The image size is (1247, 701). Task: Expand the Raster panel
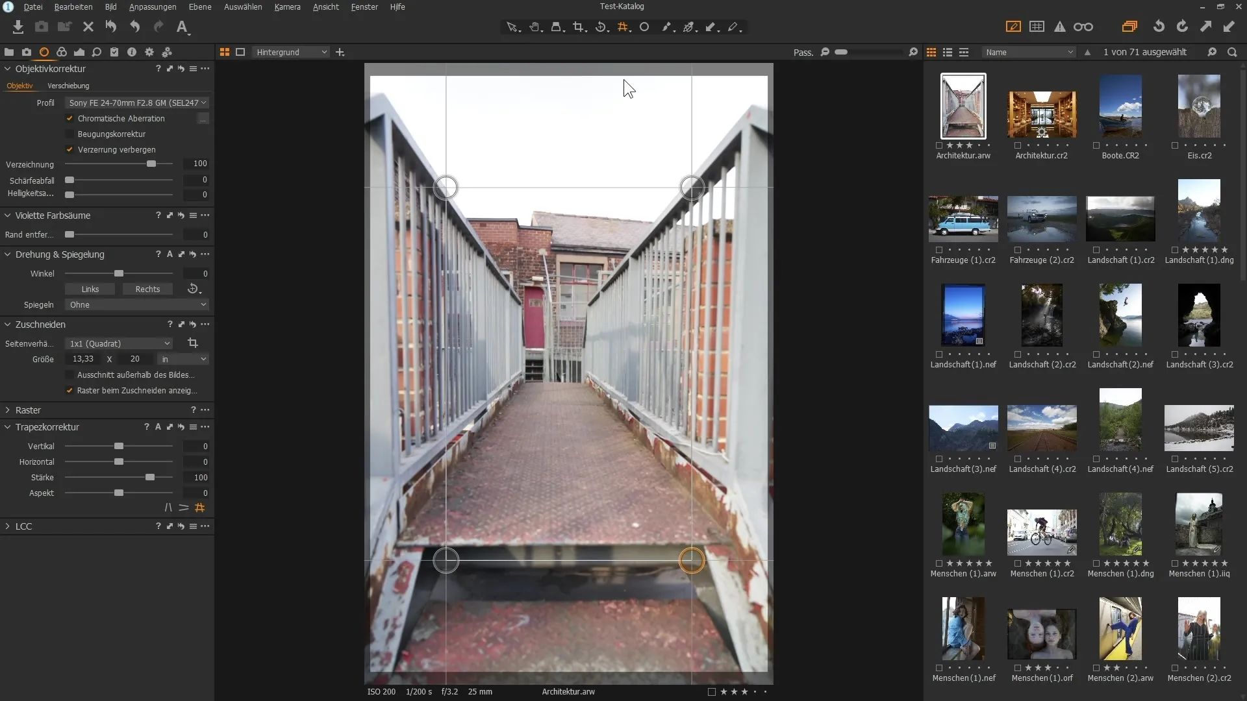click(8, 410)
